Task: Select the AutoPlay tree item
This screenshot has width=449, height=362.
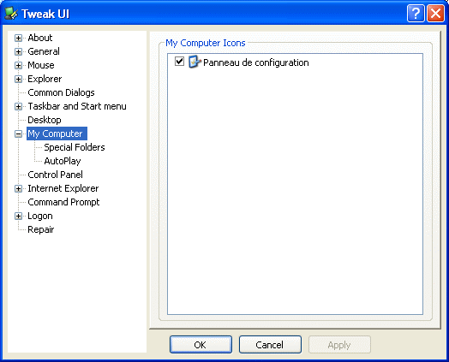Action: (x=63, y=161)
